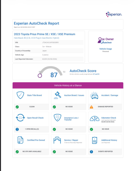Click the DAMAGE REPORTED status text
135x171 pixels.
coord(106,107)
